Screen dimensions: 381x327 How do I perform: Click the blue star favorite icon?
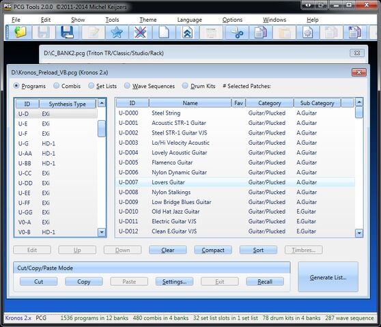pos(117,32)
